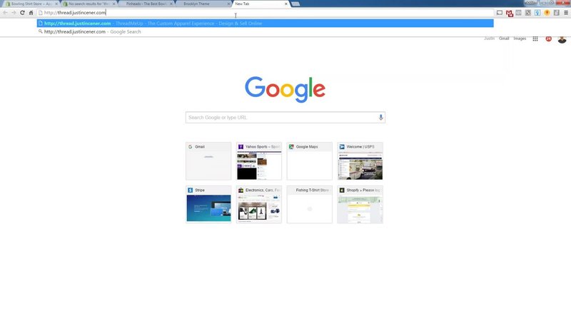Focus the Search Google or type URL box

click(285, 117)
